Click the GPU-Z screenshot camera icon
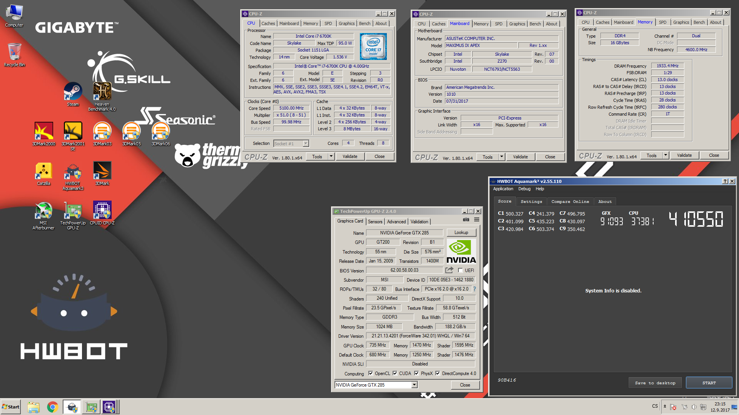Viewport: 739px width, 415px height. pos(466,220)
